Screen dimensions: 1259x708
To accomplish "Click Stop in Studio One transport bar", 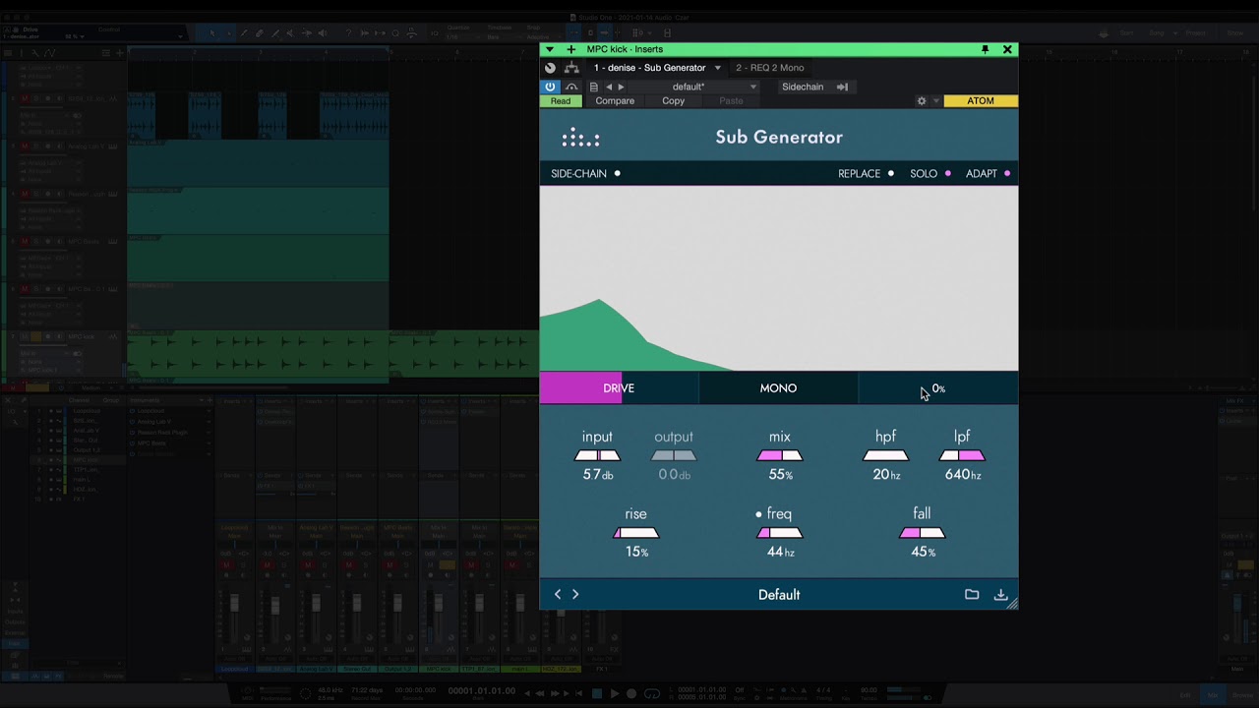I will (x=596, y=693).
